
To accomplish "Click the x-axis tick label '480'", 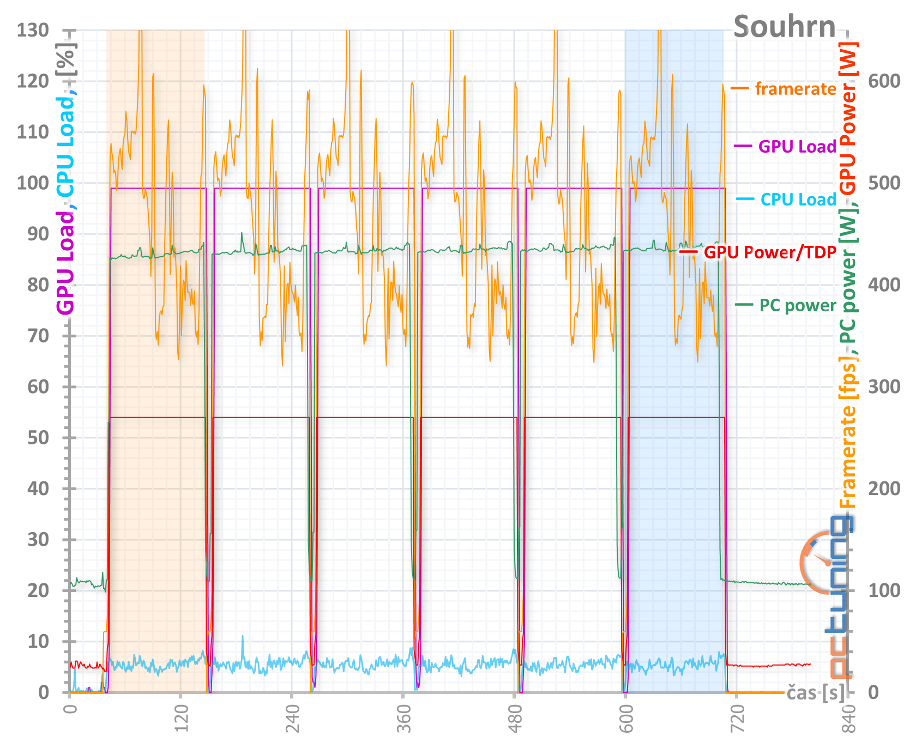I will pyautogui.click(x=515, y=720).
